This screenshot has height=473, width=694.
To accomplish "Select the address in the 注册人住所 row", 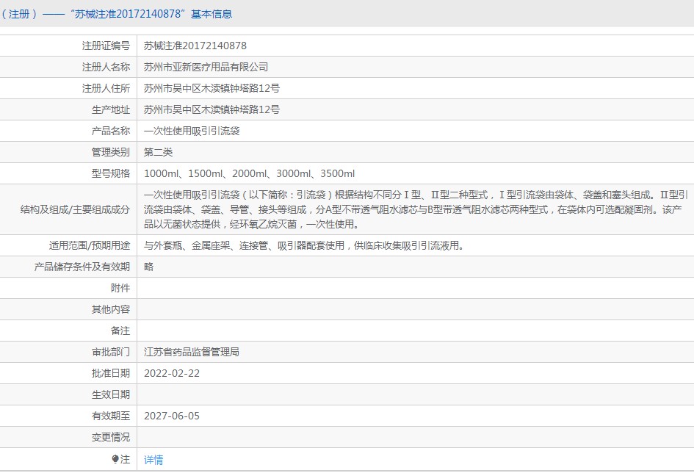I will [212, 88].
